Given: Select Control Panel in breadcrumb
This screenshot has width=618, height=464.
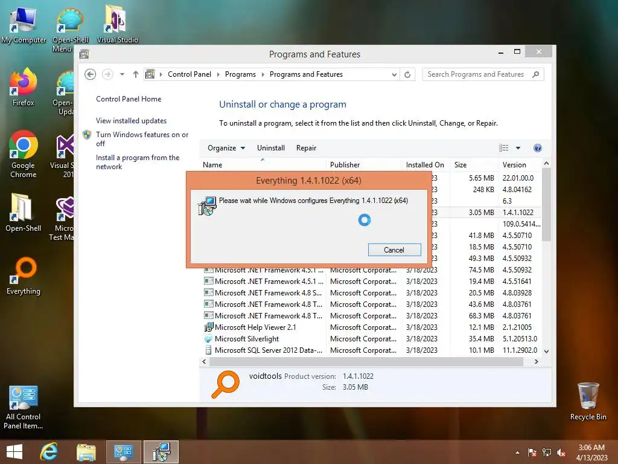Looking at the screenshot, I should pos(189,74).
